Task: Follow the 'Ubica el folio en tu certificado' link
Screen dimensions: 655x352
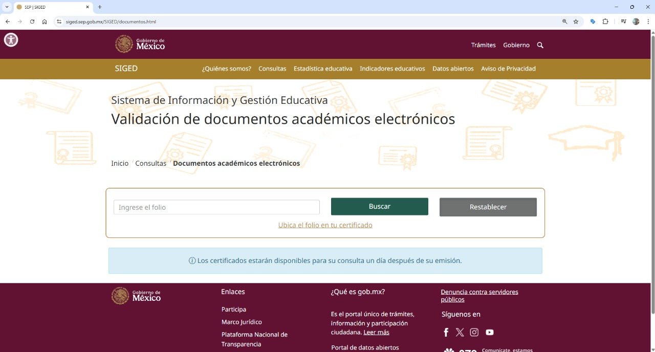Action: 325,225
